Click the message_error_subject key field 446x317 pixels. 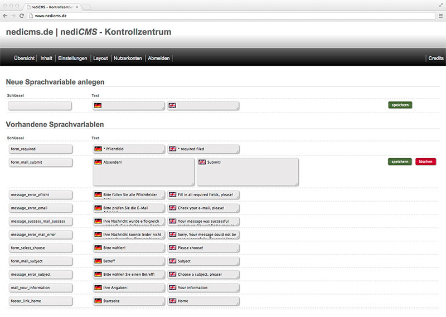pos(40,275)
